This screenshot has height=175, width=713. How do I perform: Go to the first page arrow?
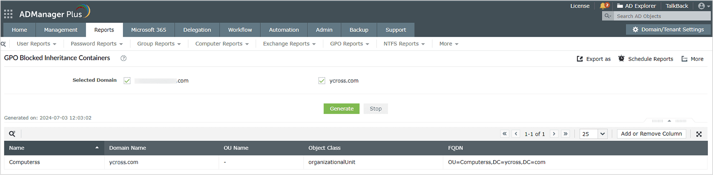pyautogui.click(x=505, y=134)
